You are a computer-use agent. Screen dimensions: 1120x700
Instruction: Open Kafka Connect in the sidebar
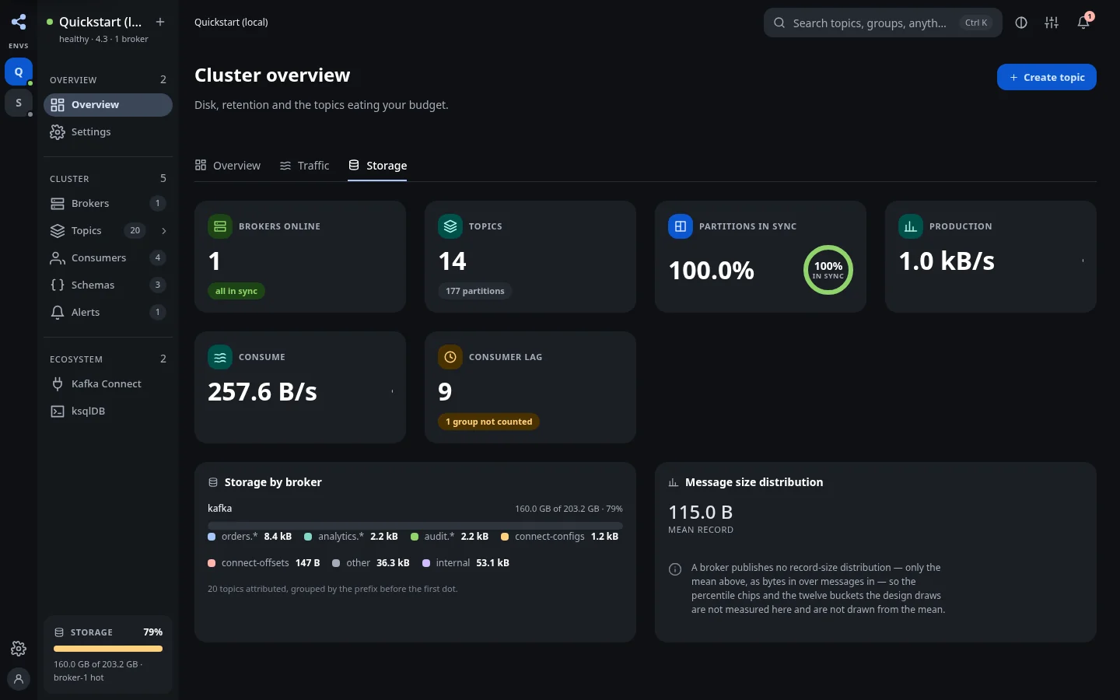pyautogui.click(x=108, y=384)
